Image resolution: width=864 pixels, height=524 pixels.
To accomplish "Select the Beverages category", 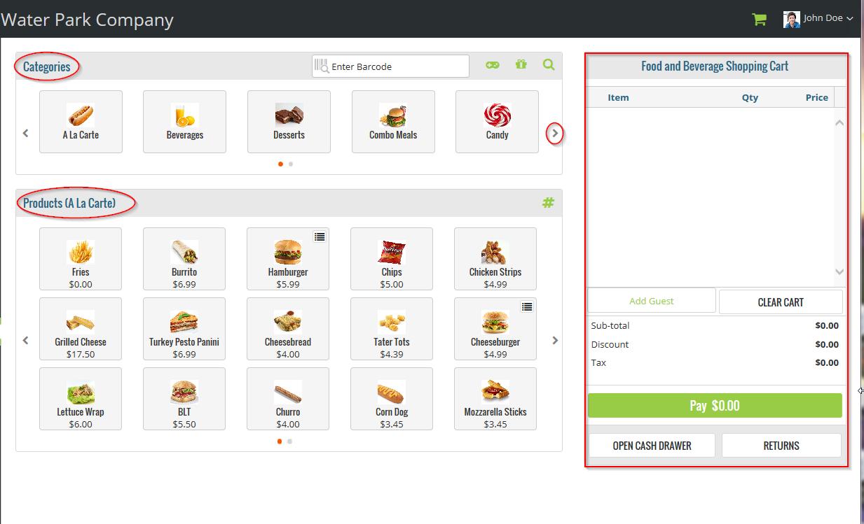I will click(x=184, y=122).
